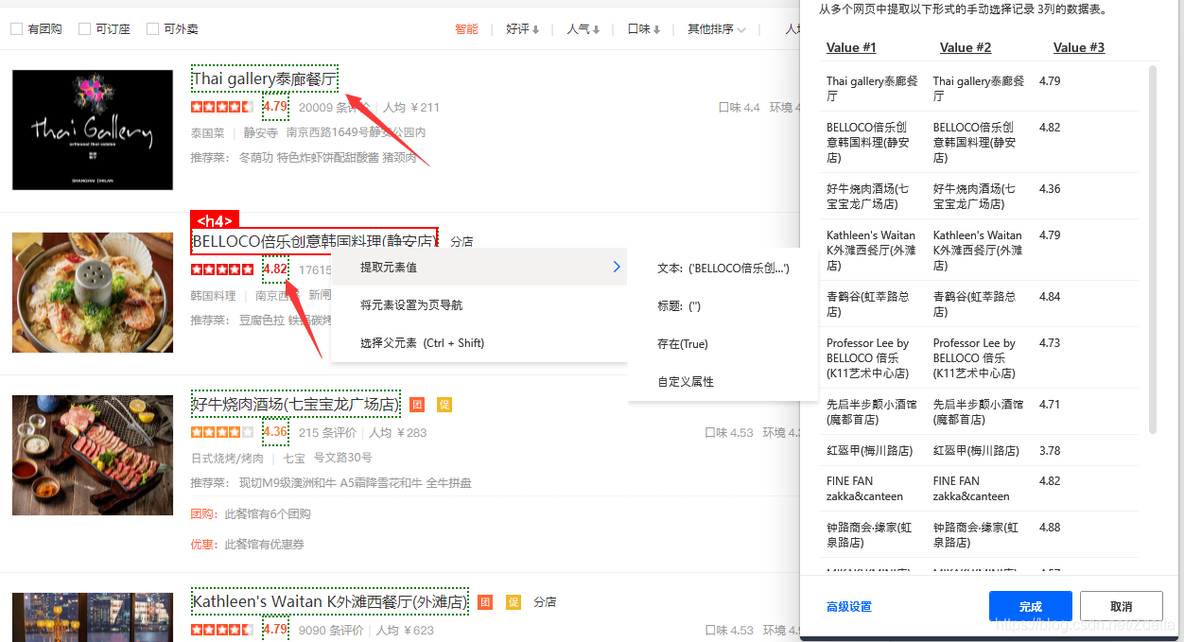Viewport: 1184px width, 642px height.
Task: Tick the 可订座 checkbox
Action: (84, 29)
